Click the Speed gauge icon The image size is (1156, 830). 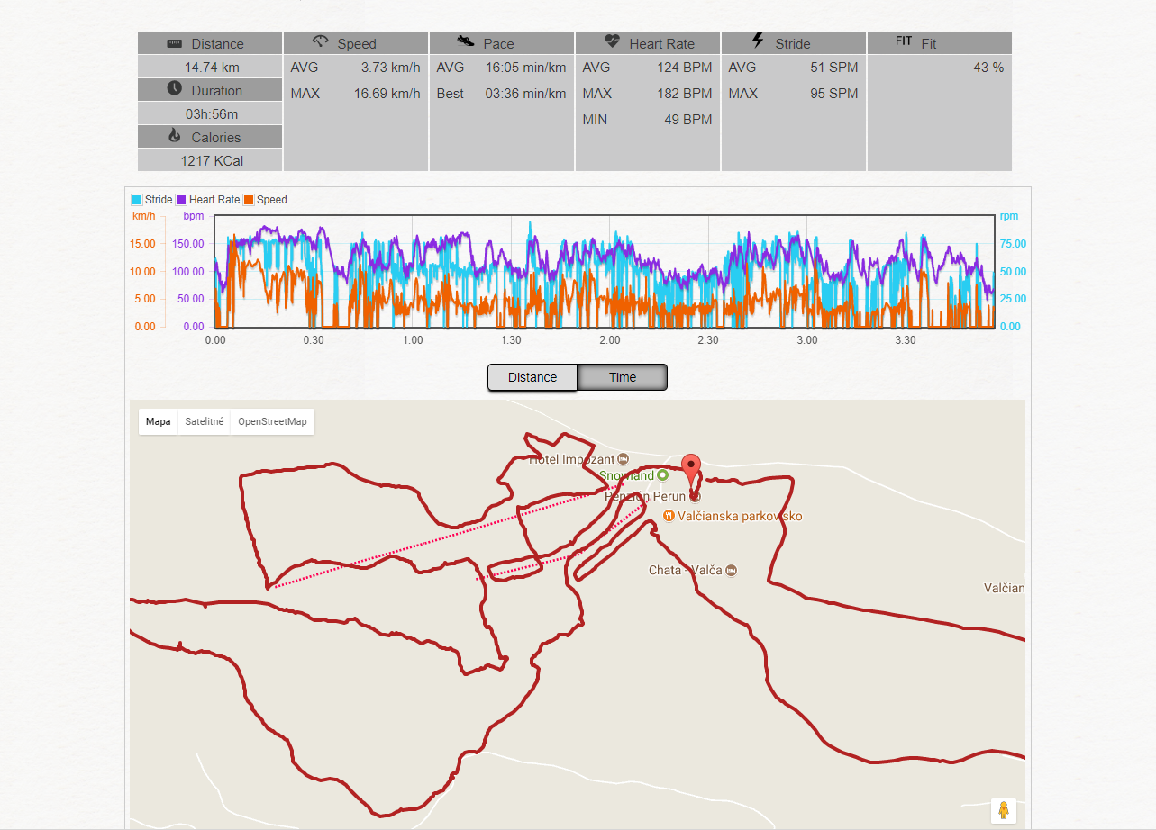(321, 41)
